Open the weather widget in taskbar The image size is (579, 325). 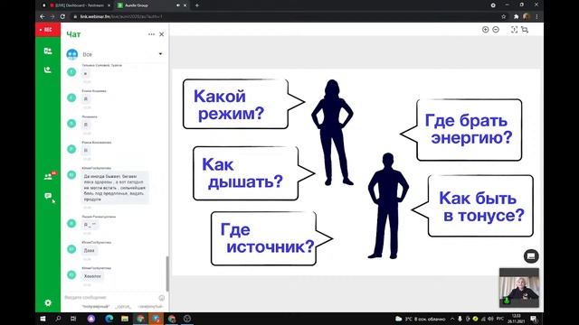(420, 319)
